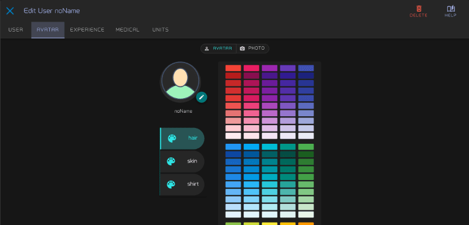
Task: Pick the palest blue swatch, bottom of blue column
Action: pyautogui.click(x=233, y=214)
